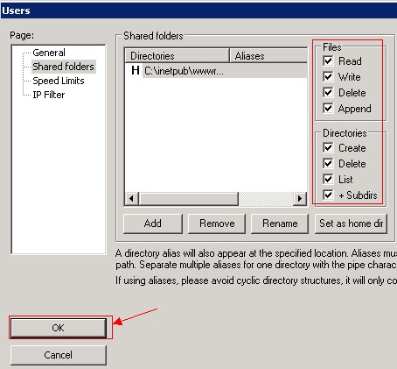Viewport: 397px width, 369px height.
Task: Uncheck the Files Write permission
Action: [x=328, y=76]
